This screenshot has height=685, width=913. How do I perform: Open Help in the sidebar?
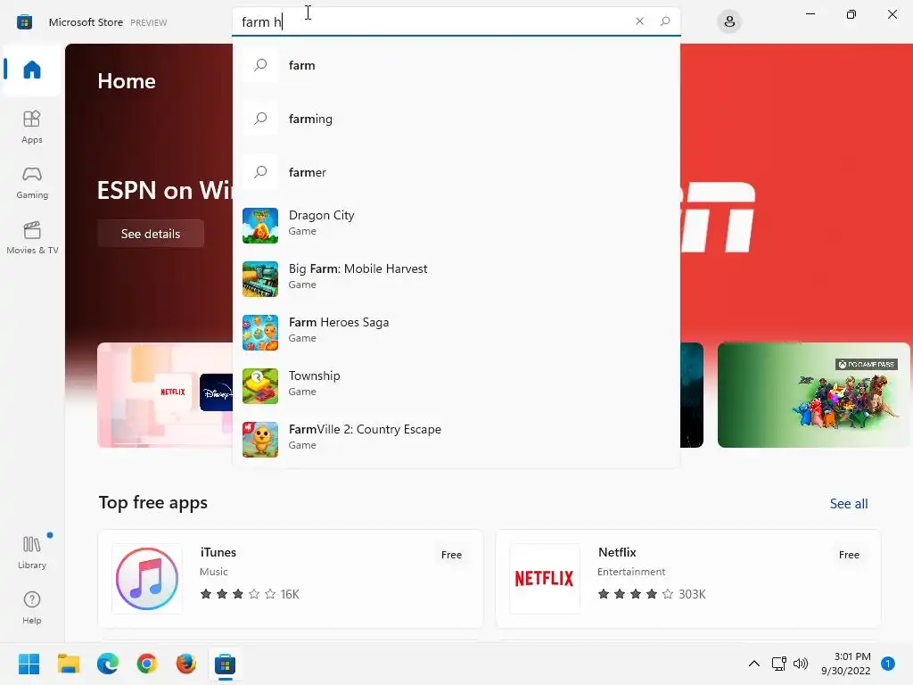point(32,607)
